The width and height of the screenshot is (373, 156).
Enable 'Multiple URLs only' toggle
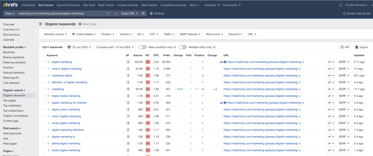[x=182, y=47]
